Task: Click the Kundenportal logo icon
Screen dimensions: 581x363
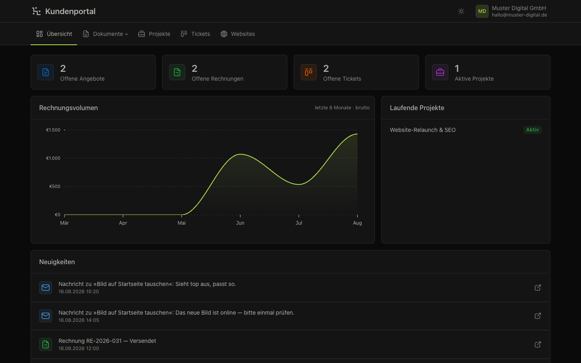Action: click(36, 11)
